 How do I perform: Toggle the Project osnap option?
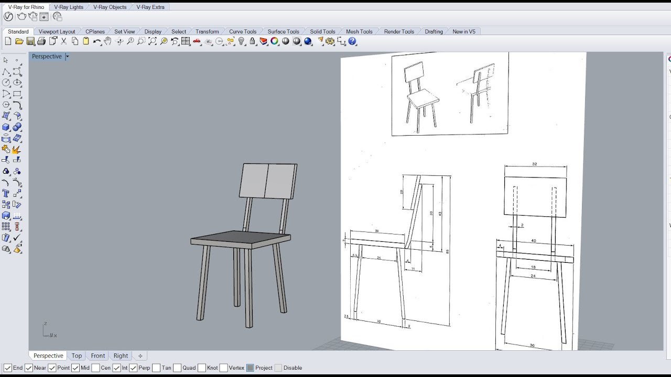250,368
